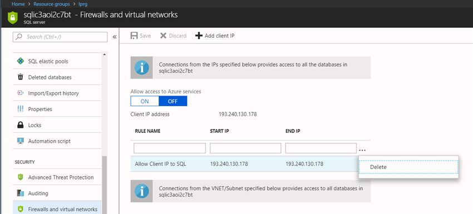Click the Discard button label
The height and width of the screenshot is (214, 473).
(x=178, y=36)
